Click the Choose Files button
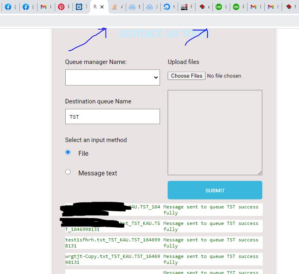This screenshot has height=274, width=299. click(x=187, y=76)
